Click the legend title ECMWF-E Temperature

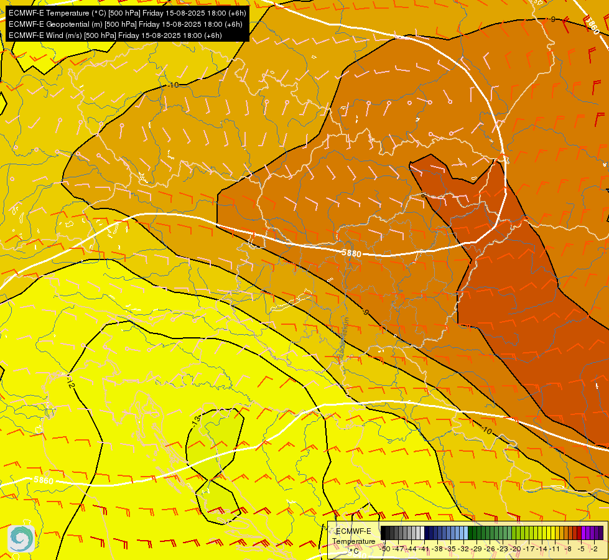point(353,536)
